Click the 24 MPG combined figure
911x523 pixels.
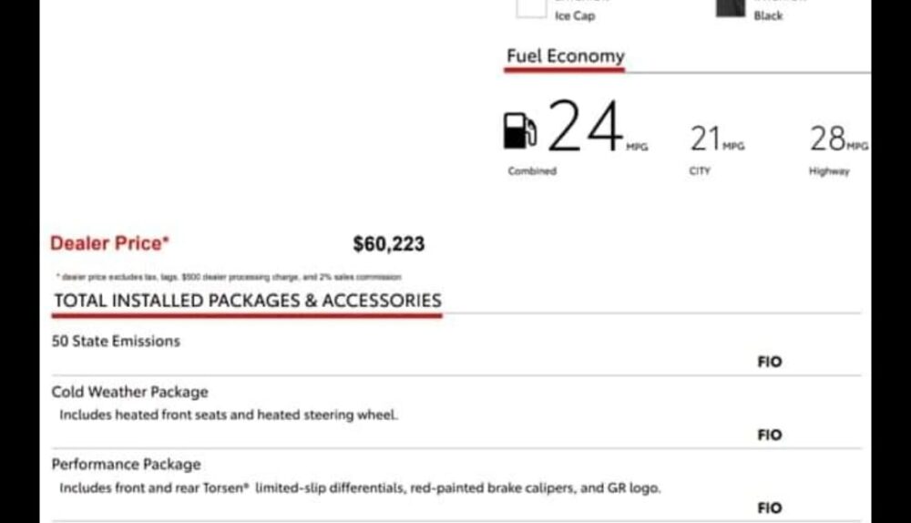[597, 126]
